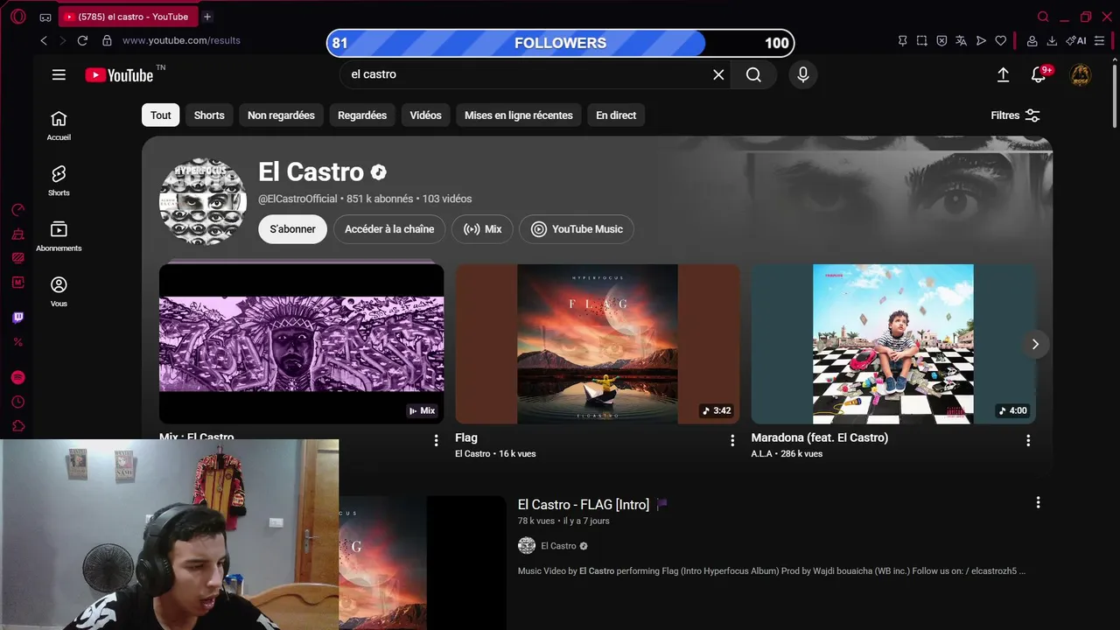Open the extensions puzzle icon in sidebar
The width and height of the screenshot is (1120, 630).
tap(17, 426)
